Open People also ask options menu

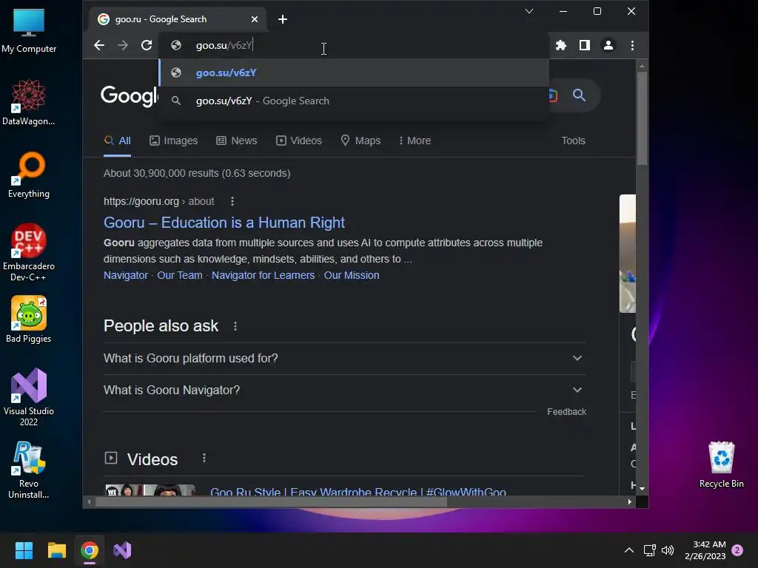tap(235, 326)
